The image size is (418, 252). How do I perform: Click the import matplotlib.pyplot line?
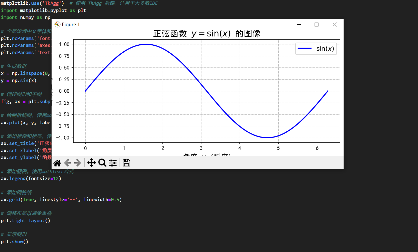[x=43, y=11]
